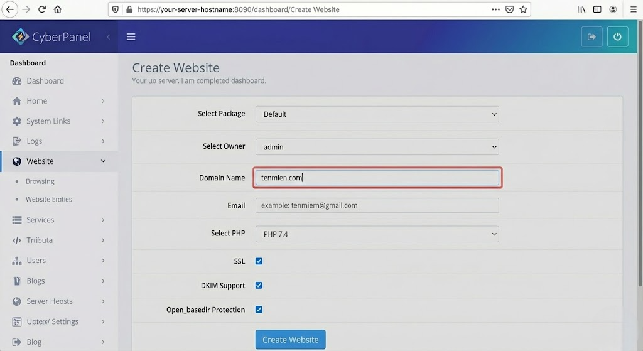Image resolution: width=643 pixels, height=351 pixels.
Task: Open the Browsing submenu link
Action: pyautogui.click(x=40, y=181)
